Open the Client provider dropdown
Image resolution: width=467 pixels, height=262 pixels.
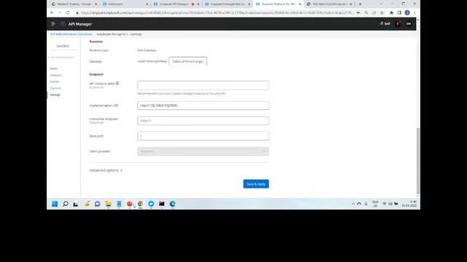coord(203,151)
